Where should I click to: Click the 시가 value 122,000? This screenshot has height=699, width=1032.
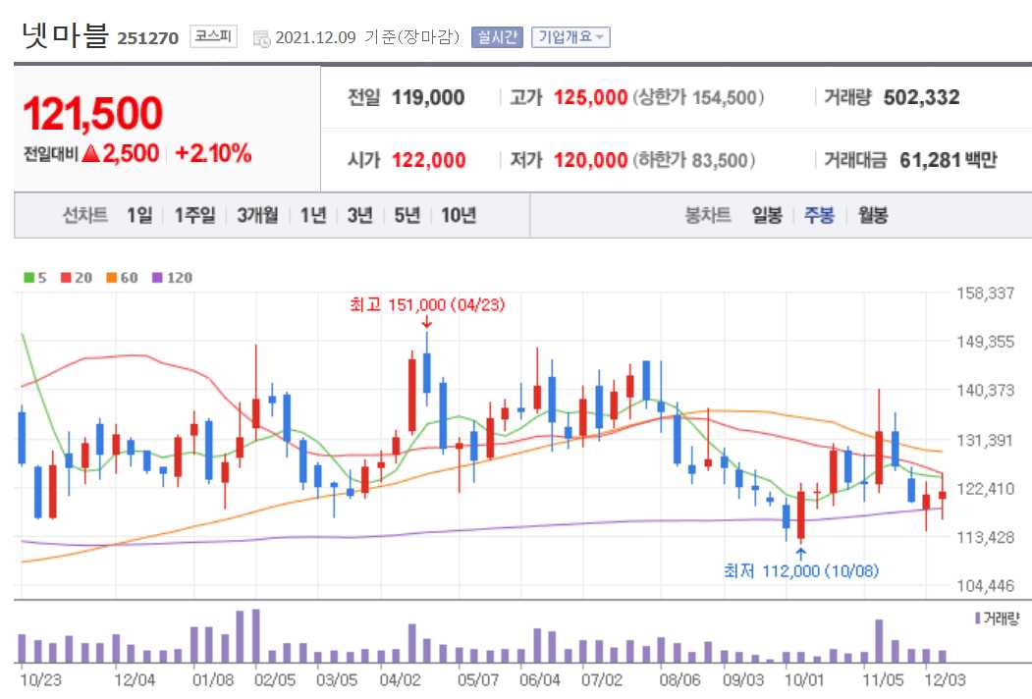[429, 160]
